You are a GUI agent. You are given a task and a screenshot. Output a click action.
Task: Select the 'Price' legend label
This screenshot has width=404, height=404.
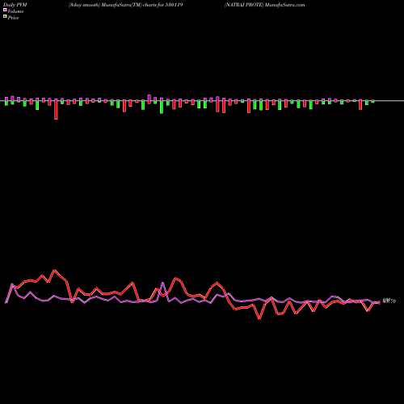(x=13, y=18)
